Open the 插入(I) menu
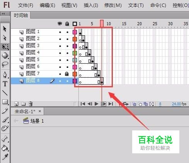The width and height of the screenshot is (189, 163). click(x=91, y=5)
